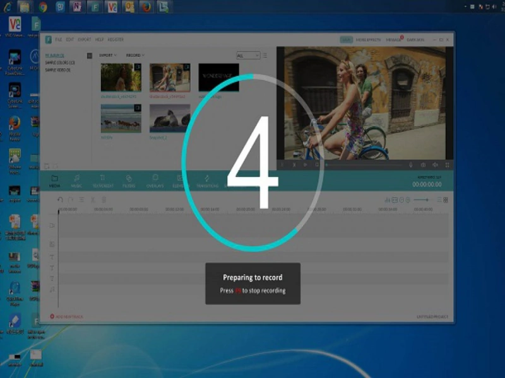
Task: Click the Stop button in preview controls
Action: click(317, 164)
